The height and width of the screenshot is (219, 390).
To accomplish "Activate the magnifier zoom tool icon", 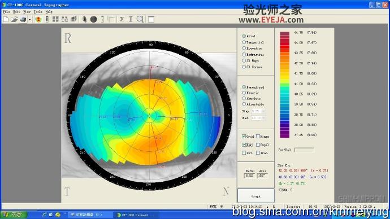I will pyautogui.click(x=140, y=19).
